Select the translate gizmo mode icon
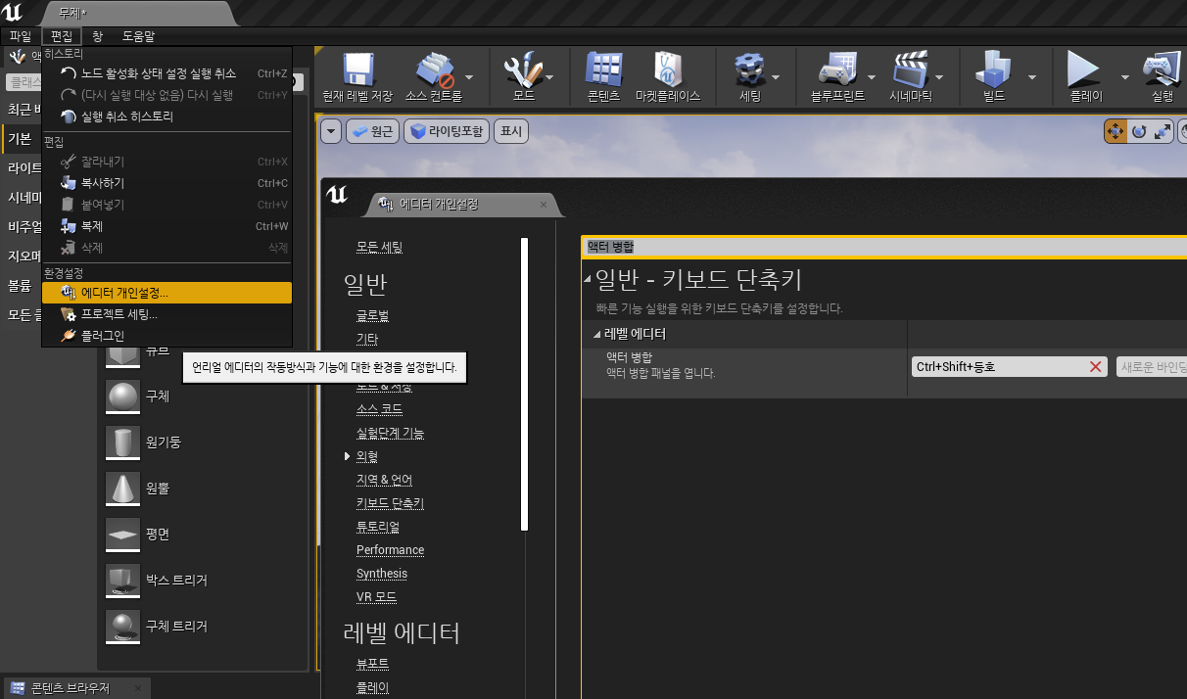The image size is (1187, 699). 1116,131
